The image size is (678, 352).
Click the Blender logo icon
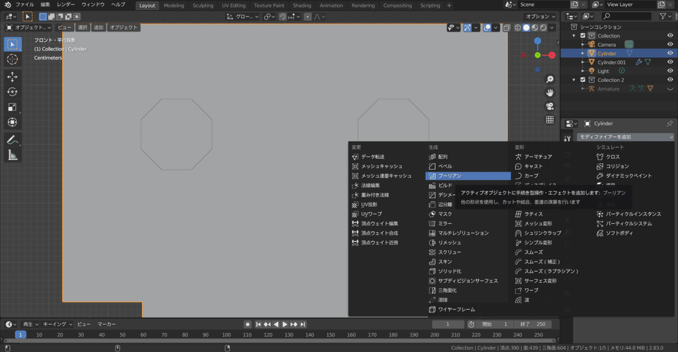point(7,5)
